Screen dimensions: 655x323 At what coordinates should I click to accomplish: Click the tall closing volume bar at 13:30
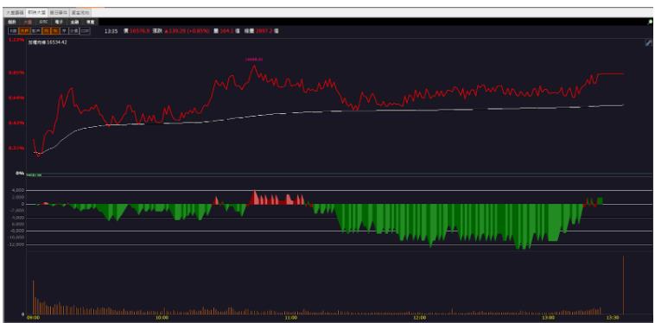click(x=623, y=285)
